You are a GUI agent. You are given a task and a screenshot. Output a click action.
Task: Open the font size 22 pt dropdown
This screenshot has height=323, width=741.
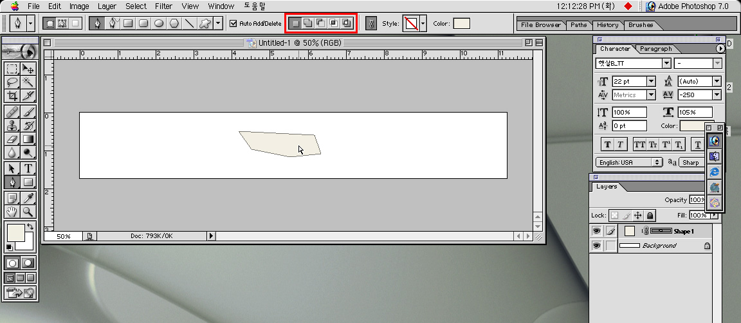click(x=651, y=82)
